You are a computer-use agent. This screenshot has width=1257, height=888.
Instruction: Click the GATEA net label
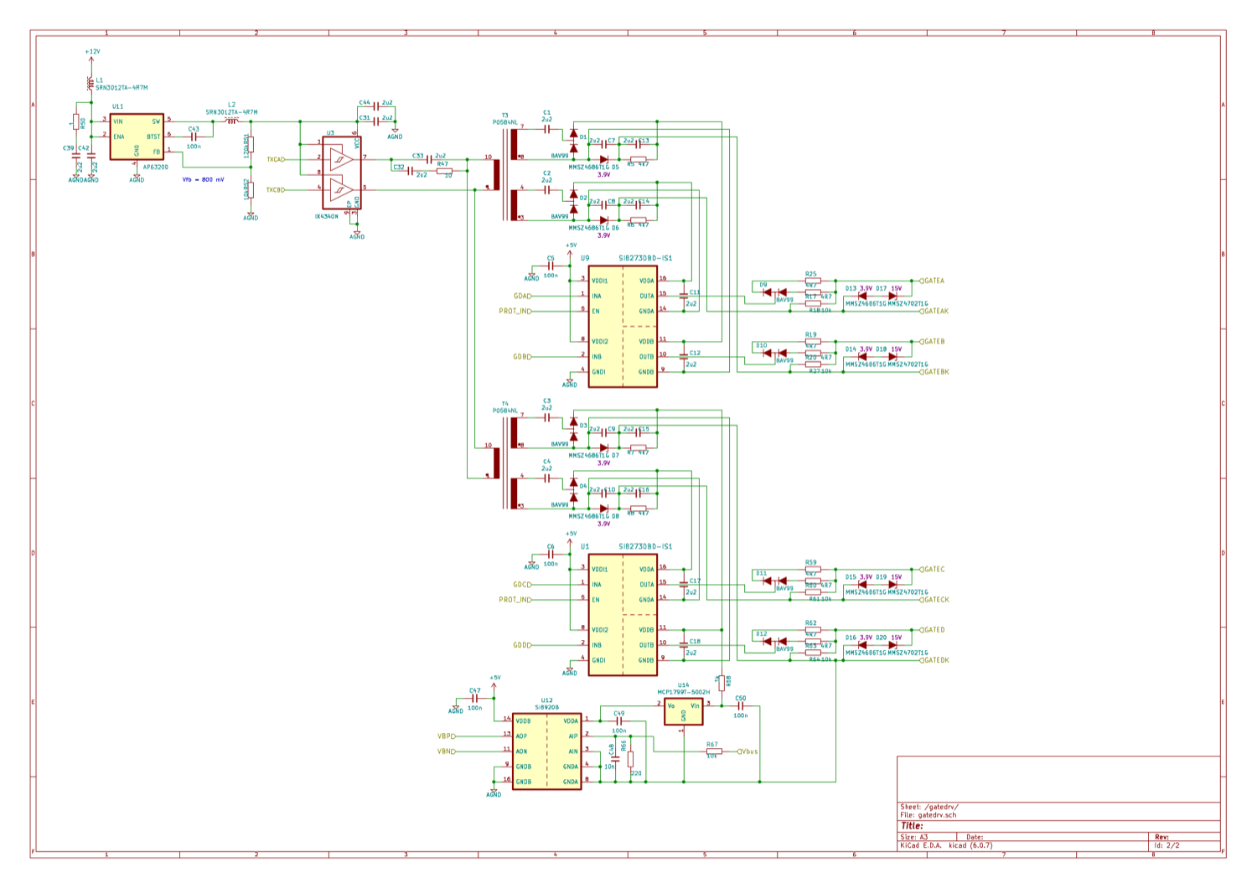coord(933,281)
